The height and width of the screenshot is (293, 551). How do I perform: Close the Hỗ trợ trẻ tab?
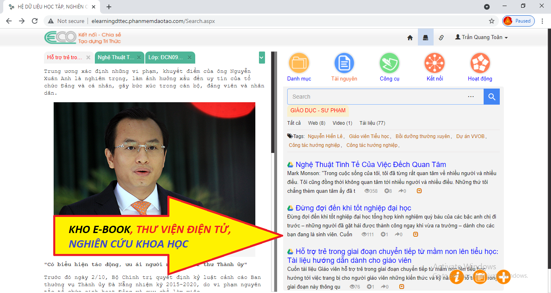[88, 58]
